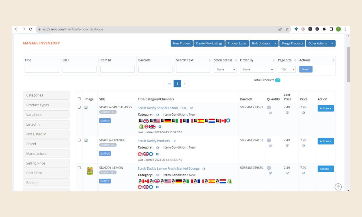Edit category for SDADDY-SPECIAL-DOG product

158,115
